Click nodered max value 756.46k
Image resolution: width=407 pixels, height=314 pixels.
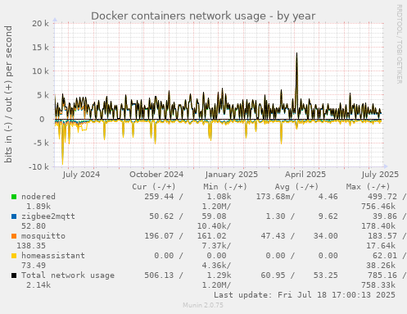click(x=378, y=207)
